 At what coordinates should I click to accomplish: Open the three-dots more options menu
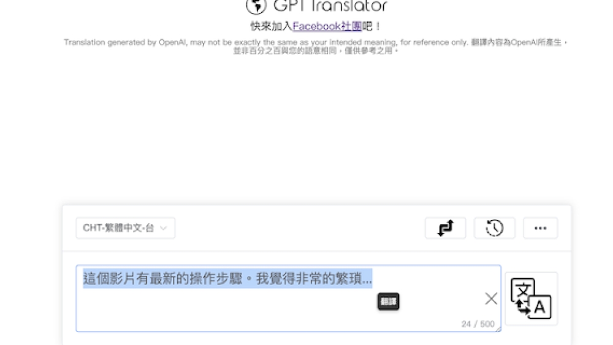click(540, 228)
